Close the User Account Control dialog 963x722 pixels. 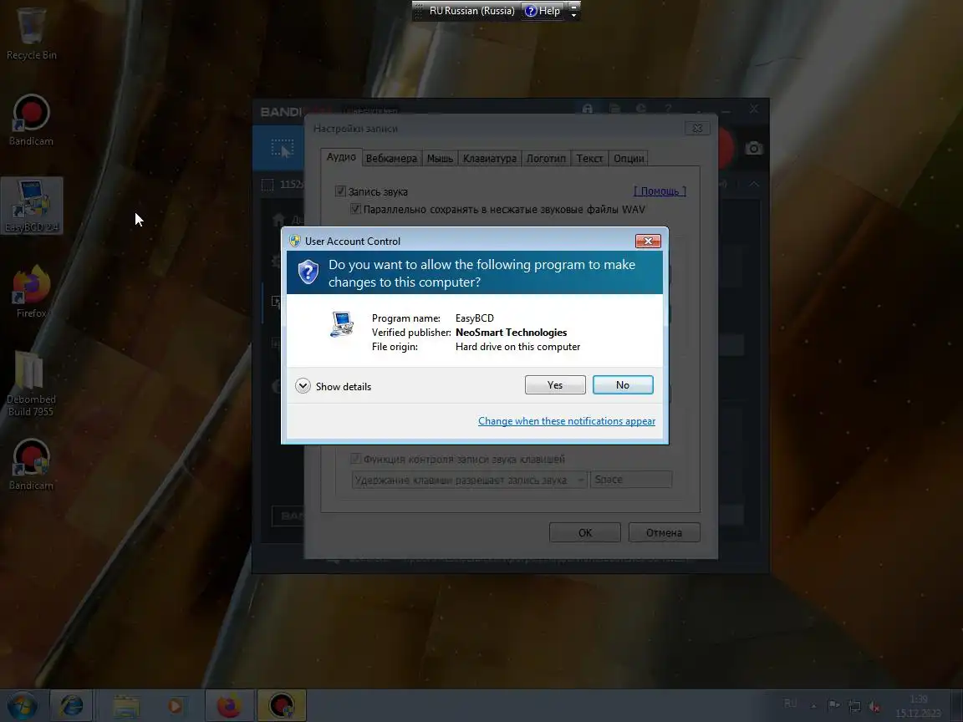point(648,241)
